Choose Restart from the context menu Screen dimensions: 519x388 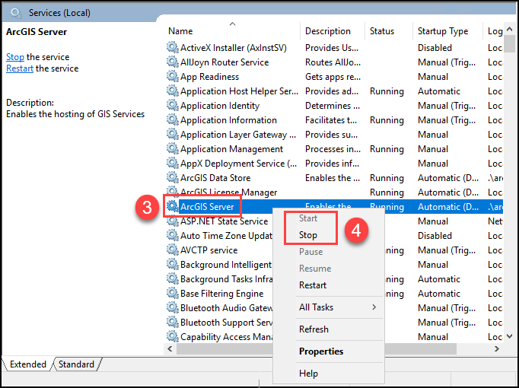coord(313,285)
